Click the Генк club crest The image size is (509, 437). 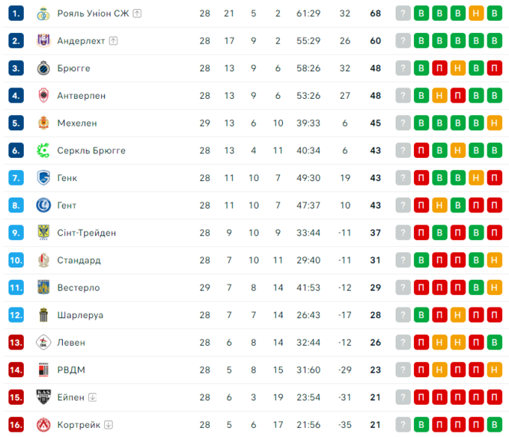click(43, 178)
